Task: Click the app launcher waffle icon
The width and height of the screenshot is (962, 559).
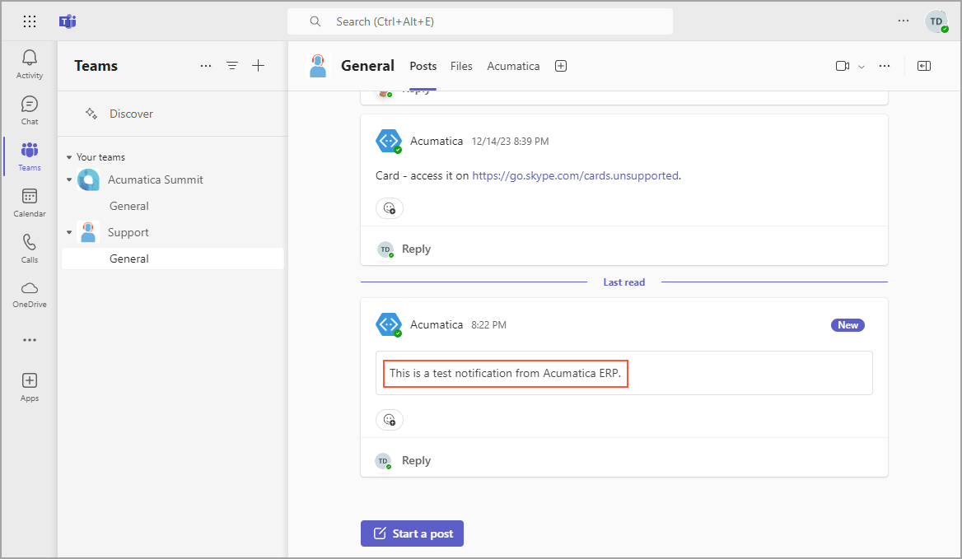Action: pyautogui.click(x=30, y=21)
